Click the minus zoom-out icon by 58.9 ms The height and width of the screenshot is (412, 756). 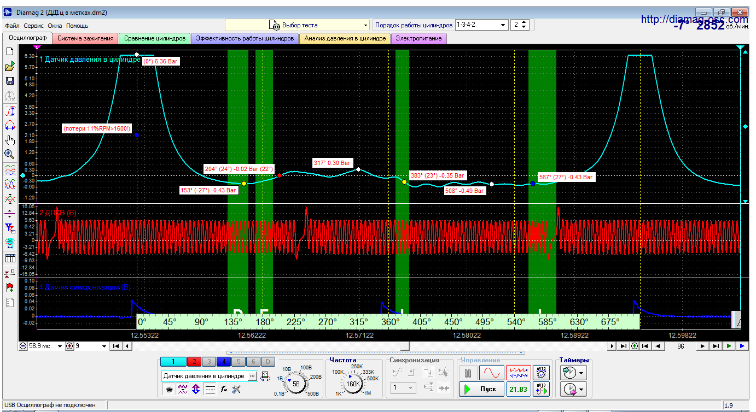pyautogui.click(x=23, y=346)
